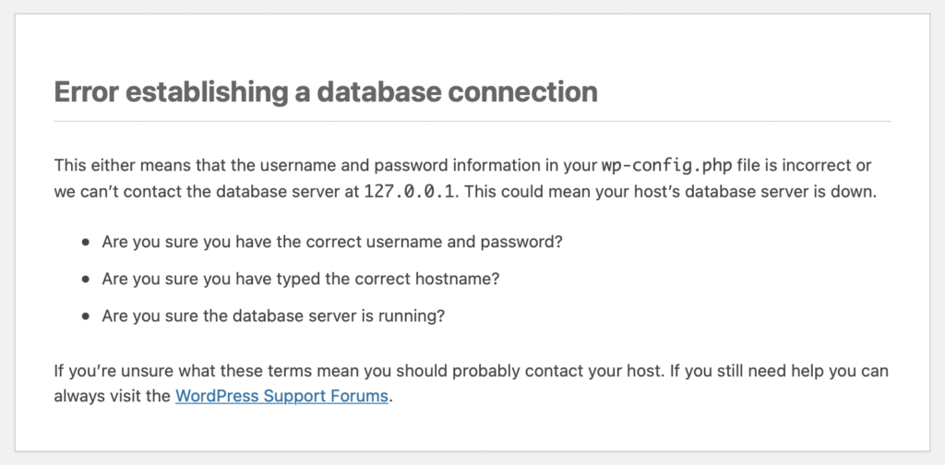Open the WordPress Support Forums link
945x465 pixels.
pos(281,397)
